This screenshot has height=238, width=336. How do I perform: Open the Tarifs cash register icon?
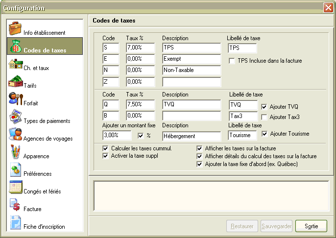(x=15, y=82)
